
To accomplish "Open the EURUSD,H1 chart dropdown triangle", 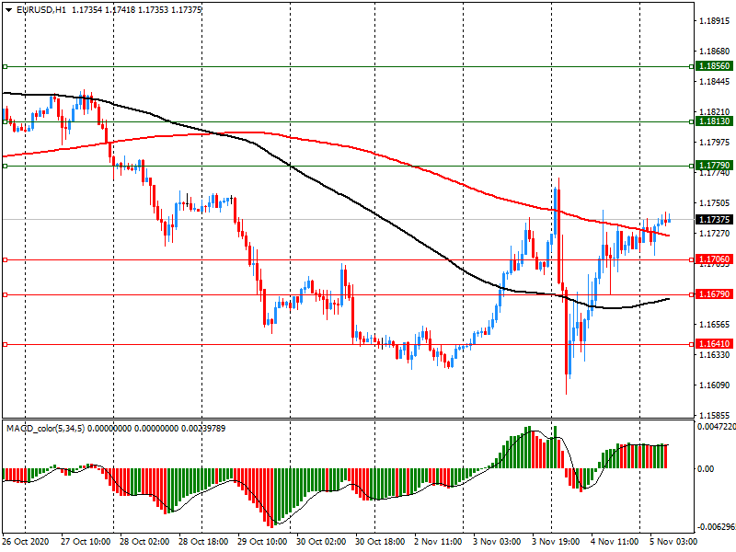I will [9, 10].
